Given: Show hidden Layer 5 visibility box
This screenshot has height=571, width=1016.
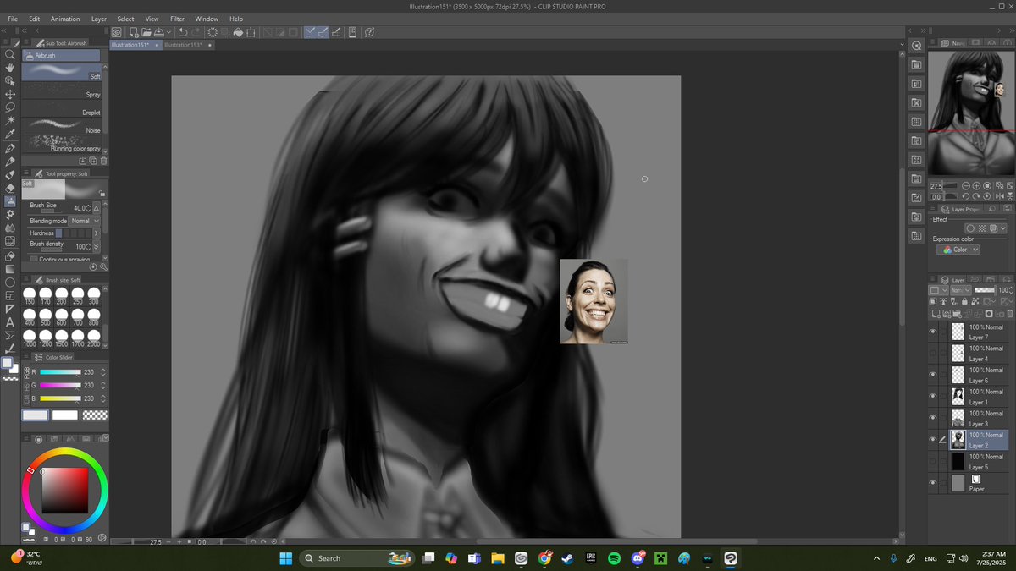Looking at the screenshot, I should (933, 462).
